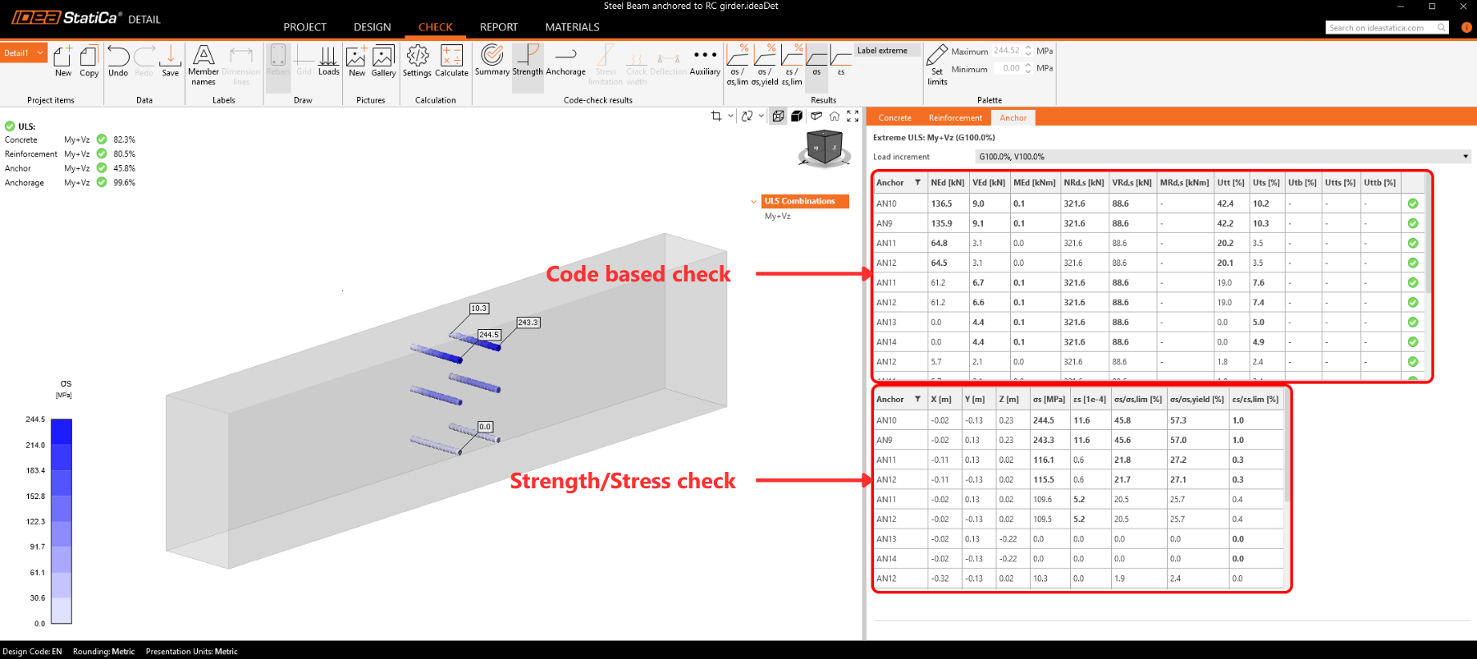Open the rotate view dropdown arrow
The height and width of the screenshot is (659, 1477).
761,117
